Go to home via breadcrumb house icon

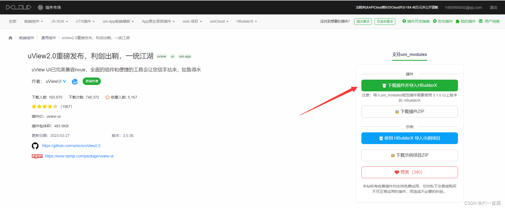coord(10,38)
